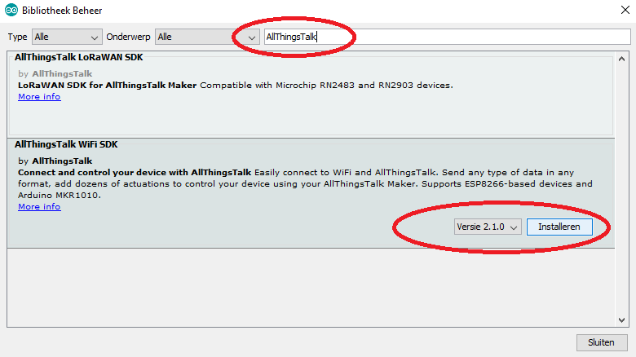636x357 pixels.
Task: Click the Arduino logo in title bar
Action: coord(9,10)
